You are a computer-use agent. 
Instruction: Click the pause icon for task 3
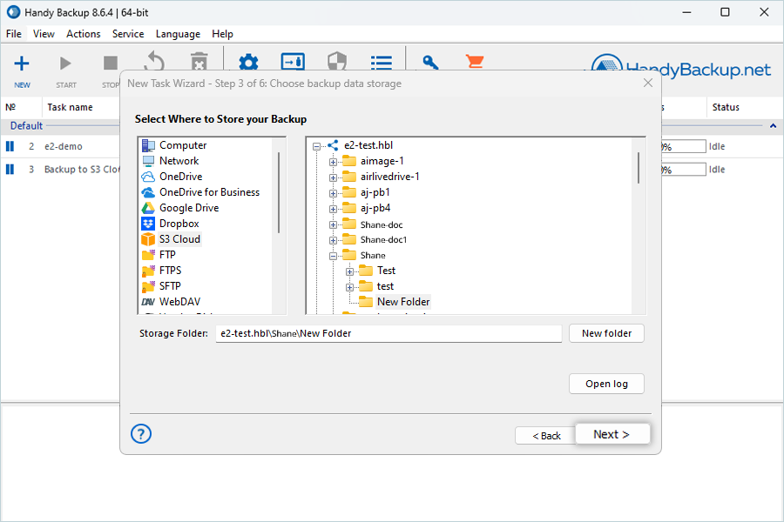pyautogui.click(x=10, y=170)
